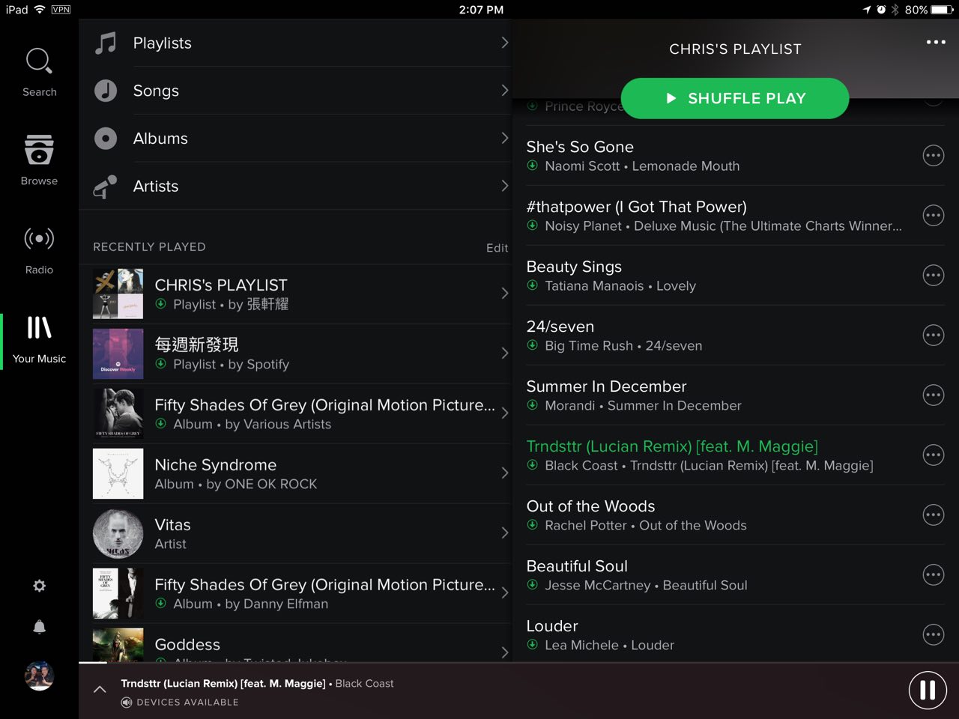Screen dimensions: 959x719
Task: Open playlist options menu at top right
Action: 936,42
